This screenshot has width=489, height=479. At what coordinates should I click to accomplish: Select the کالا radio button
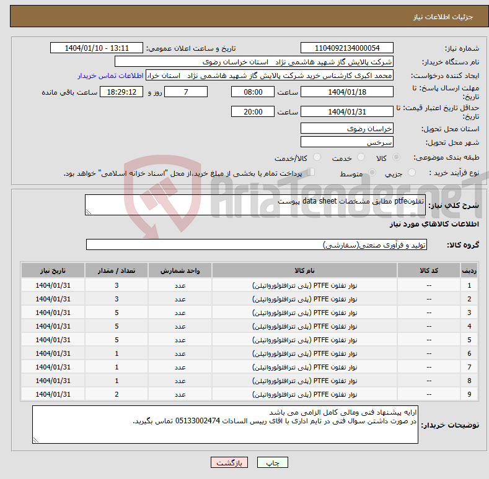pos(396,157)
